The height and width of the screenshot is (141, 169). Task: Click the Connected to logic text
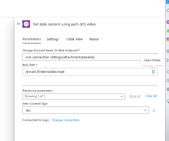36,120
